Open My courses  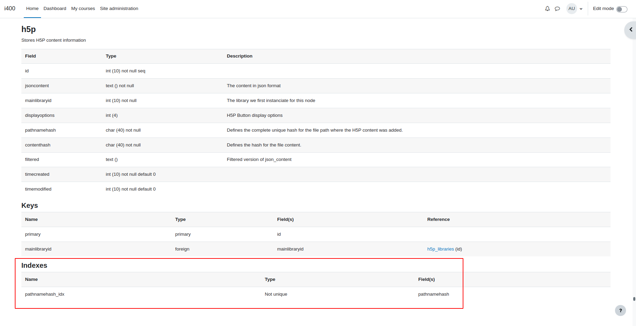click(83, 9)
